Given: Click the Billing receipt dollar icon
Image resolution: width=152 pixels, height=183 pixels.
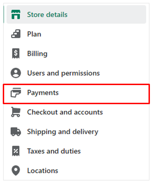Looking at the screenshot, I should tap(16, 53).
